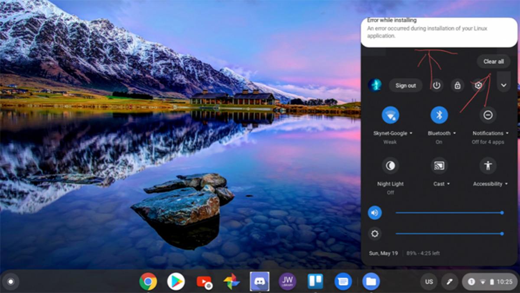Sign out of the current account

(x=406, y=85)
